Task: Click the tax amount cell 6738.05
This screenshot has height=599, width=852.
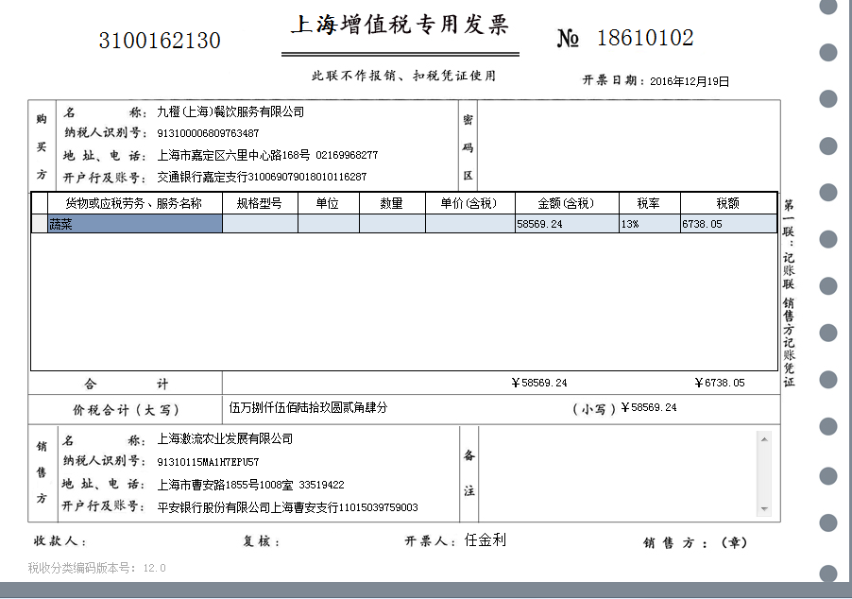Action: coord(727,224)
